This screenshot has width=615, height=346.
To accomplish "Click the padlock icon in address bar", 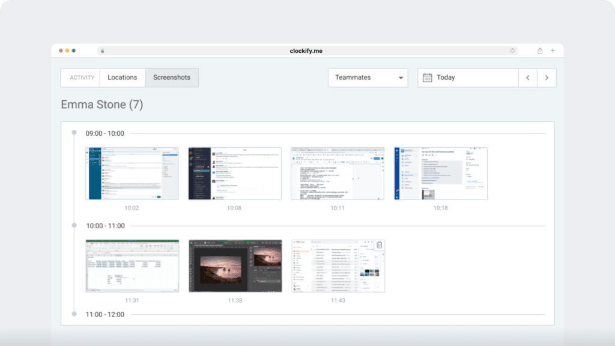I will [103, 50].
